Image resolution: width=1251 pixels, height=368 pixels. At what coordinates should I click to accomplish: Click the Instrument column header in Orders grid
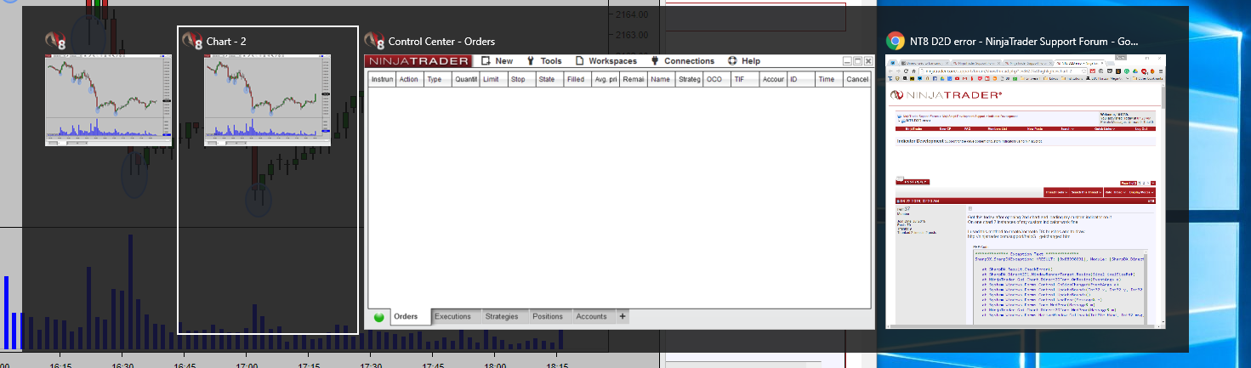point(382,79)
